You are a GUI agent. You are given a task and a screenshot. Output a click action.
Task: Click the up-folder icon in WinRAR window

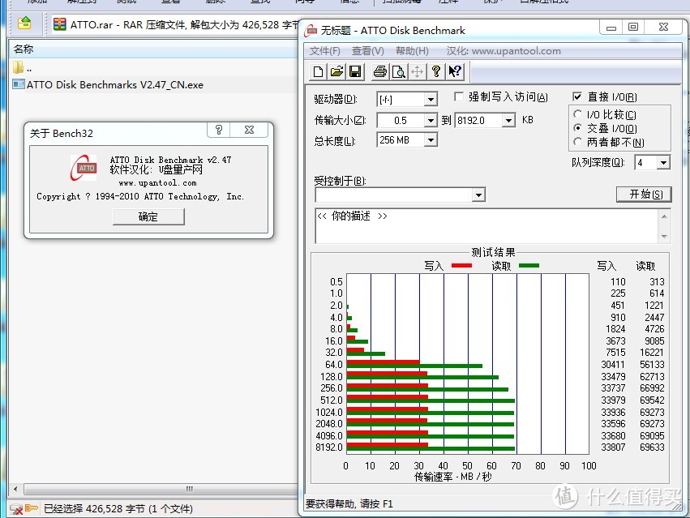click(24, 23)
